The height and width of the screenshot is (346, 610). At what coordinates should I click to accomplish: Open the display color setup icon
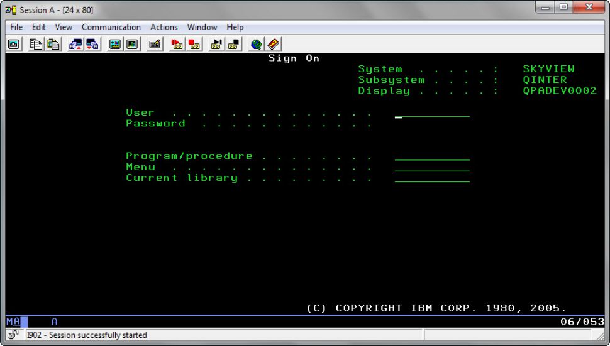114,44
